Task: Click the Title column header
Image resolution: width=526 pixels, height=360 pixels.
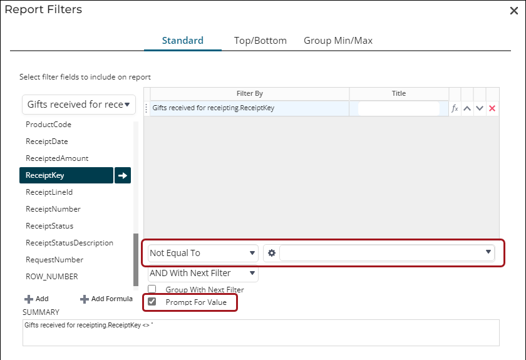Action: pyautogui.click(x=399, y=94)
